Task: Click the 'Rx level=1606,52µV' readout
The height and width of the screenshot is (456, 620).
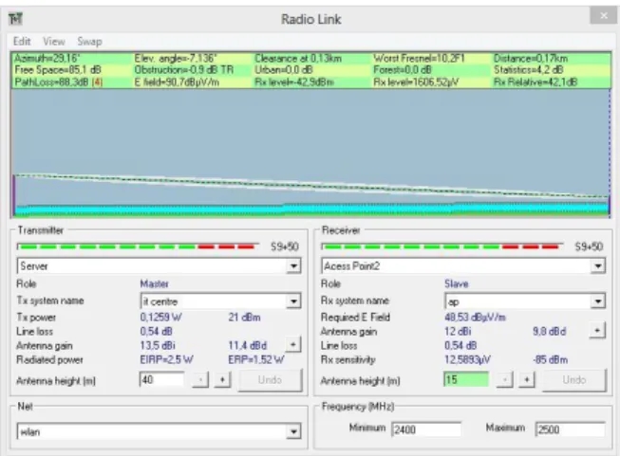Action: click(417, 82)
